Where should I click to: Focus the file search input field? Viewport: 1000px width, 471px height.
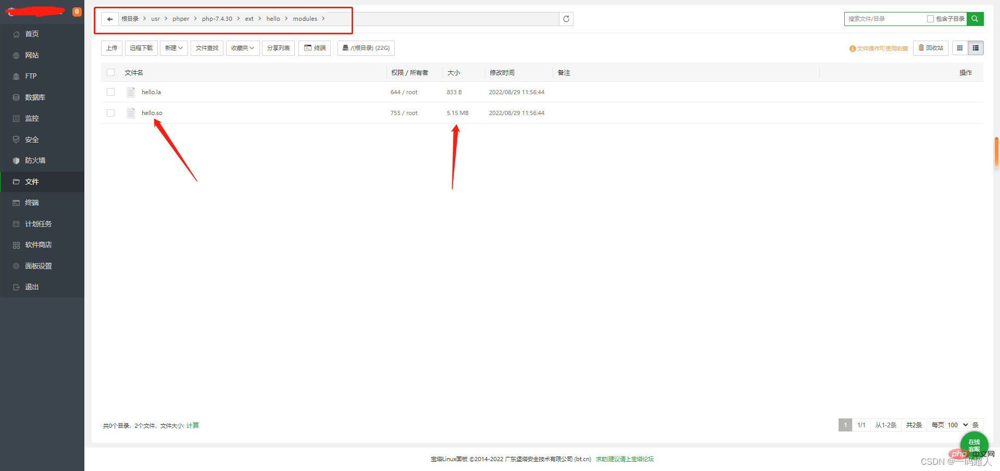click(885, 19)
